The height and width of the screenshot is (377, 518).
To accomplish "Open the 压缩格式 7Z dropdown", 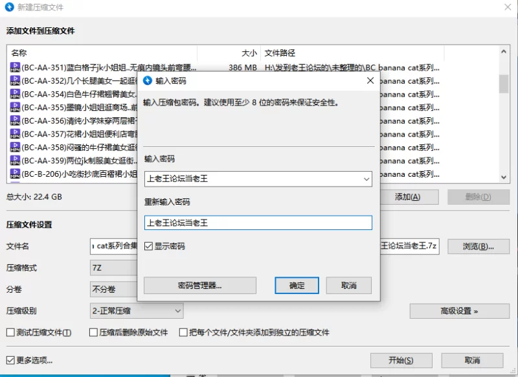I will tap(113, 268).
